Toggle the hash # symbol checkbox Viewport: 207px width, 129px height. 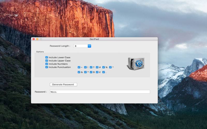click(x=97, y=67)
